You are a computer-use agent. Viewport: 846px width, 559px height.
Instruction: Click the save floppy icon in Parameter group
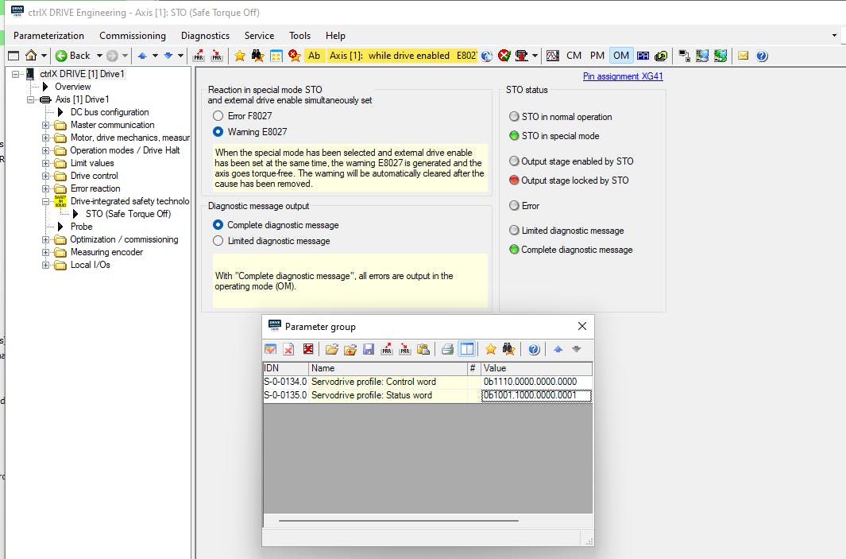[x=369, y=349]
